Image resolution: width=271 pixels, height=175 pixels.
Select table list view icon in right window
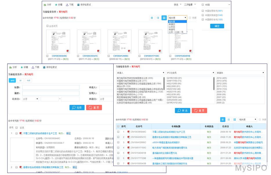pyautogui.click(x=223, y=120)
